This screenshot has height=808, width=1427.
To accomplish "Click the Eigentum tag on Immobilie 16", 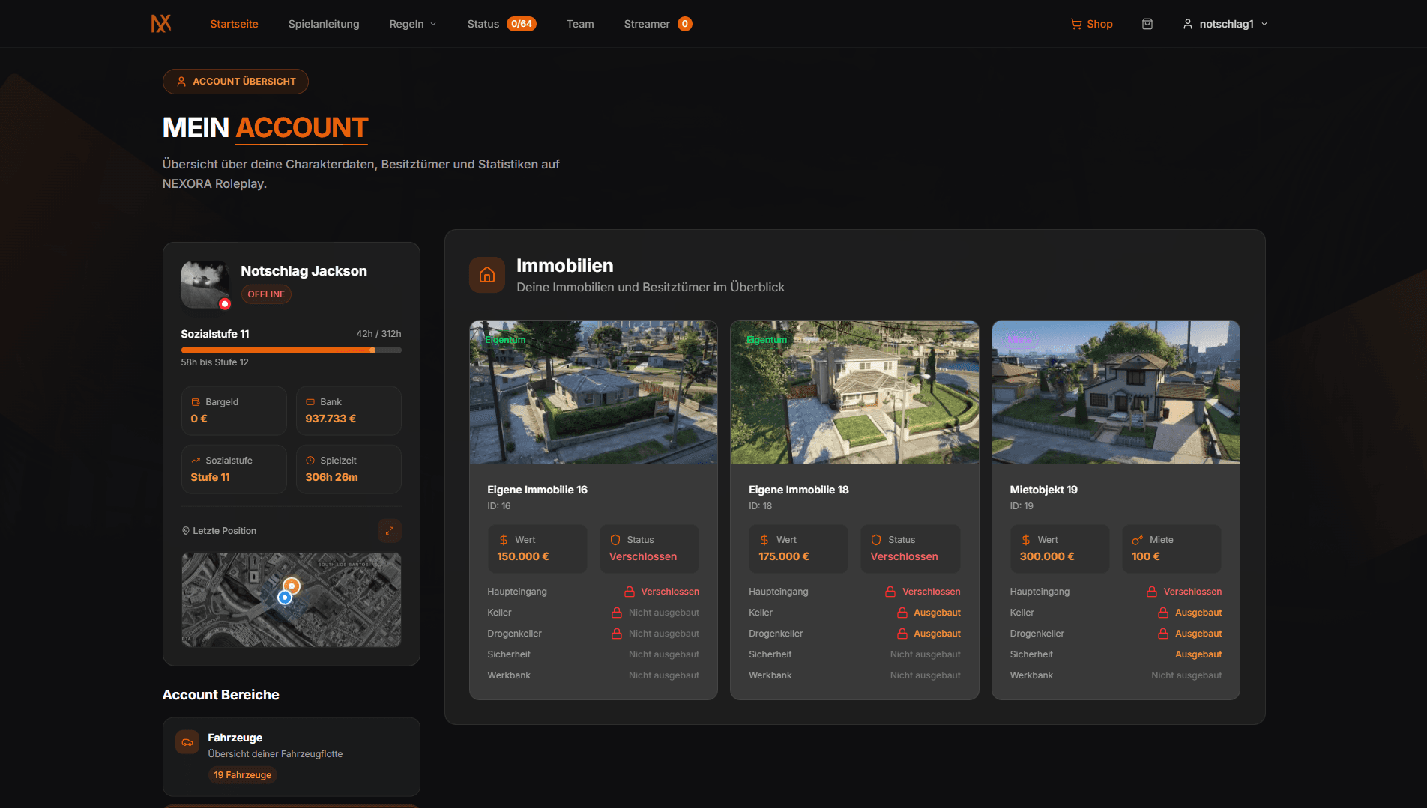I will click(505, 340).
